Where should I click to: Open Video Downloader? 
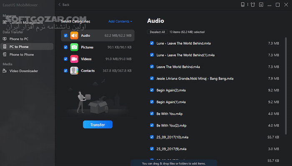click(x=24, y=71)
